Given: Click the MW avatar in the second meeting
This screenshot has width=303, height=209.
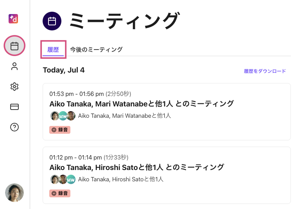Looking at the screenshot, I should (x=71, y=179).
